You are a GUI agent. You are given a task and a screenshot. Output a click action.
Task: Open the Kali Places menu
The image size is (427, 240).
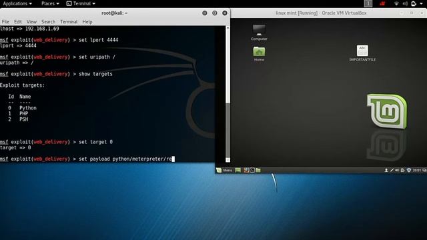(50, 3)
